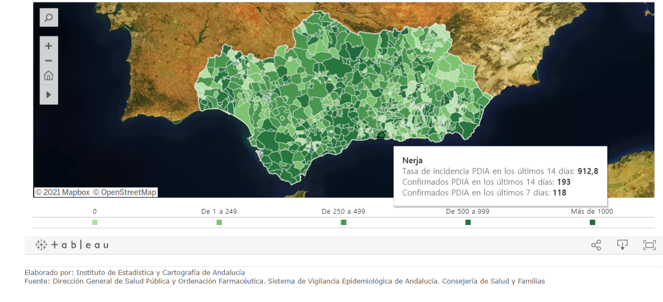Click the 'Nerja' tooltip title

412,160
